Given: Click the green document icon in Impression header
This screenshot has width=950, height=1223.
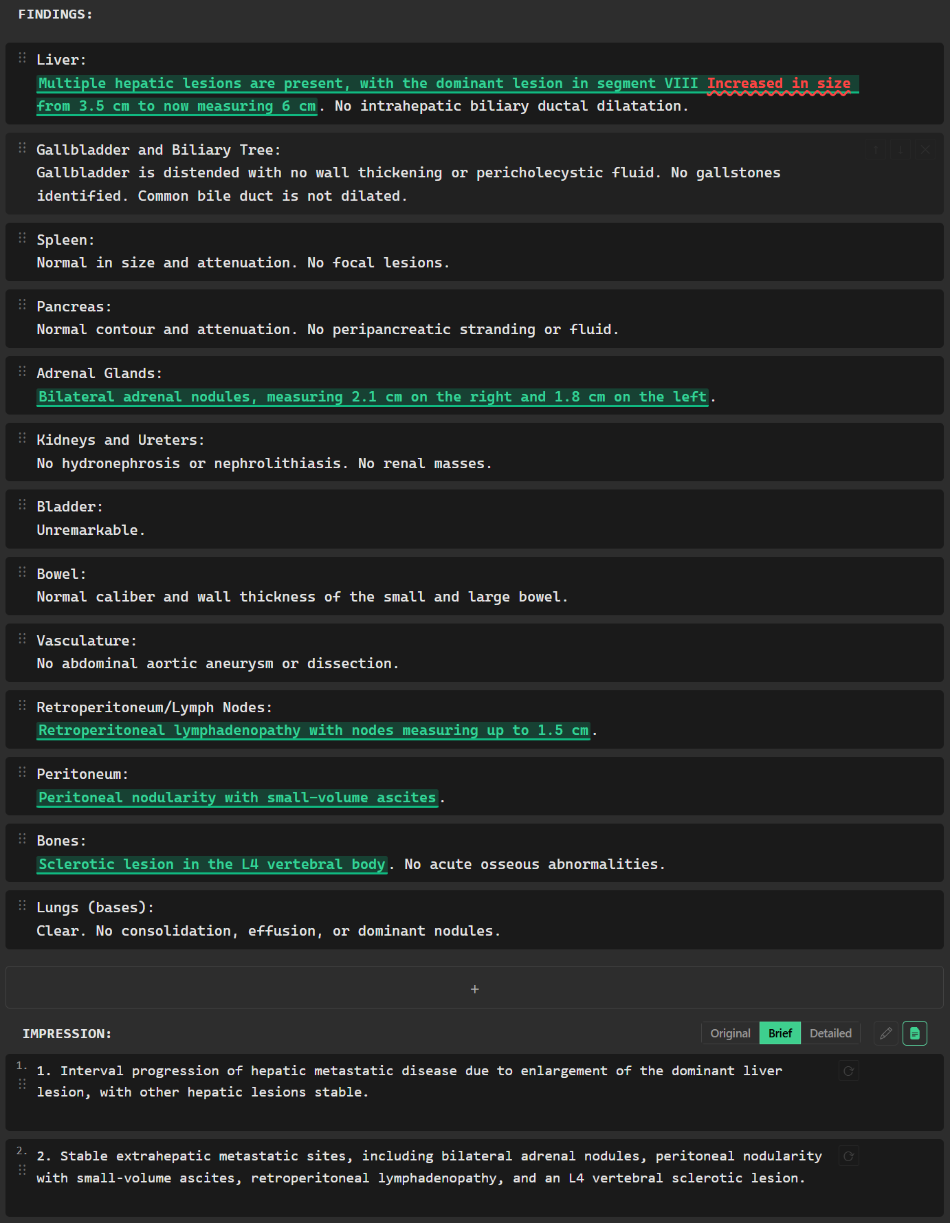Looking at the screenshot, I should [x=914, y=1033].
